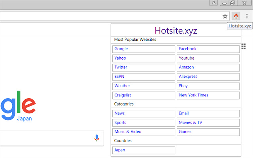Click the Google apps grid icon
The width and height of the screenshot is (253, 158).
click(244, 46)
